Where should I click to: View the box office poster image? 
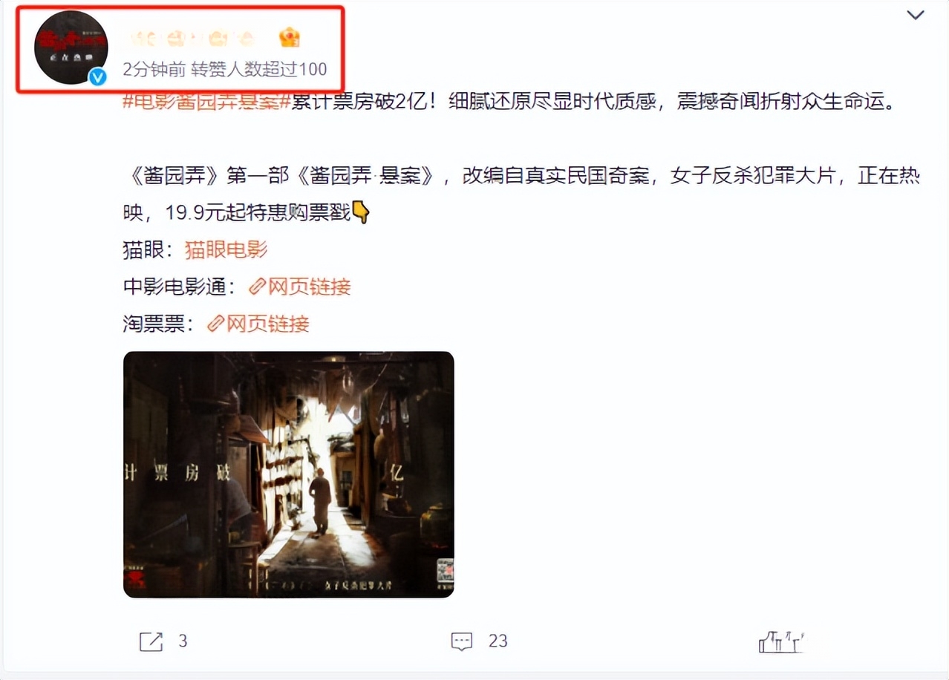[288, 474]
